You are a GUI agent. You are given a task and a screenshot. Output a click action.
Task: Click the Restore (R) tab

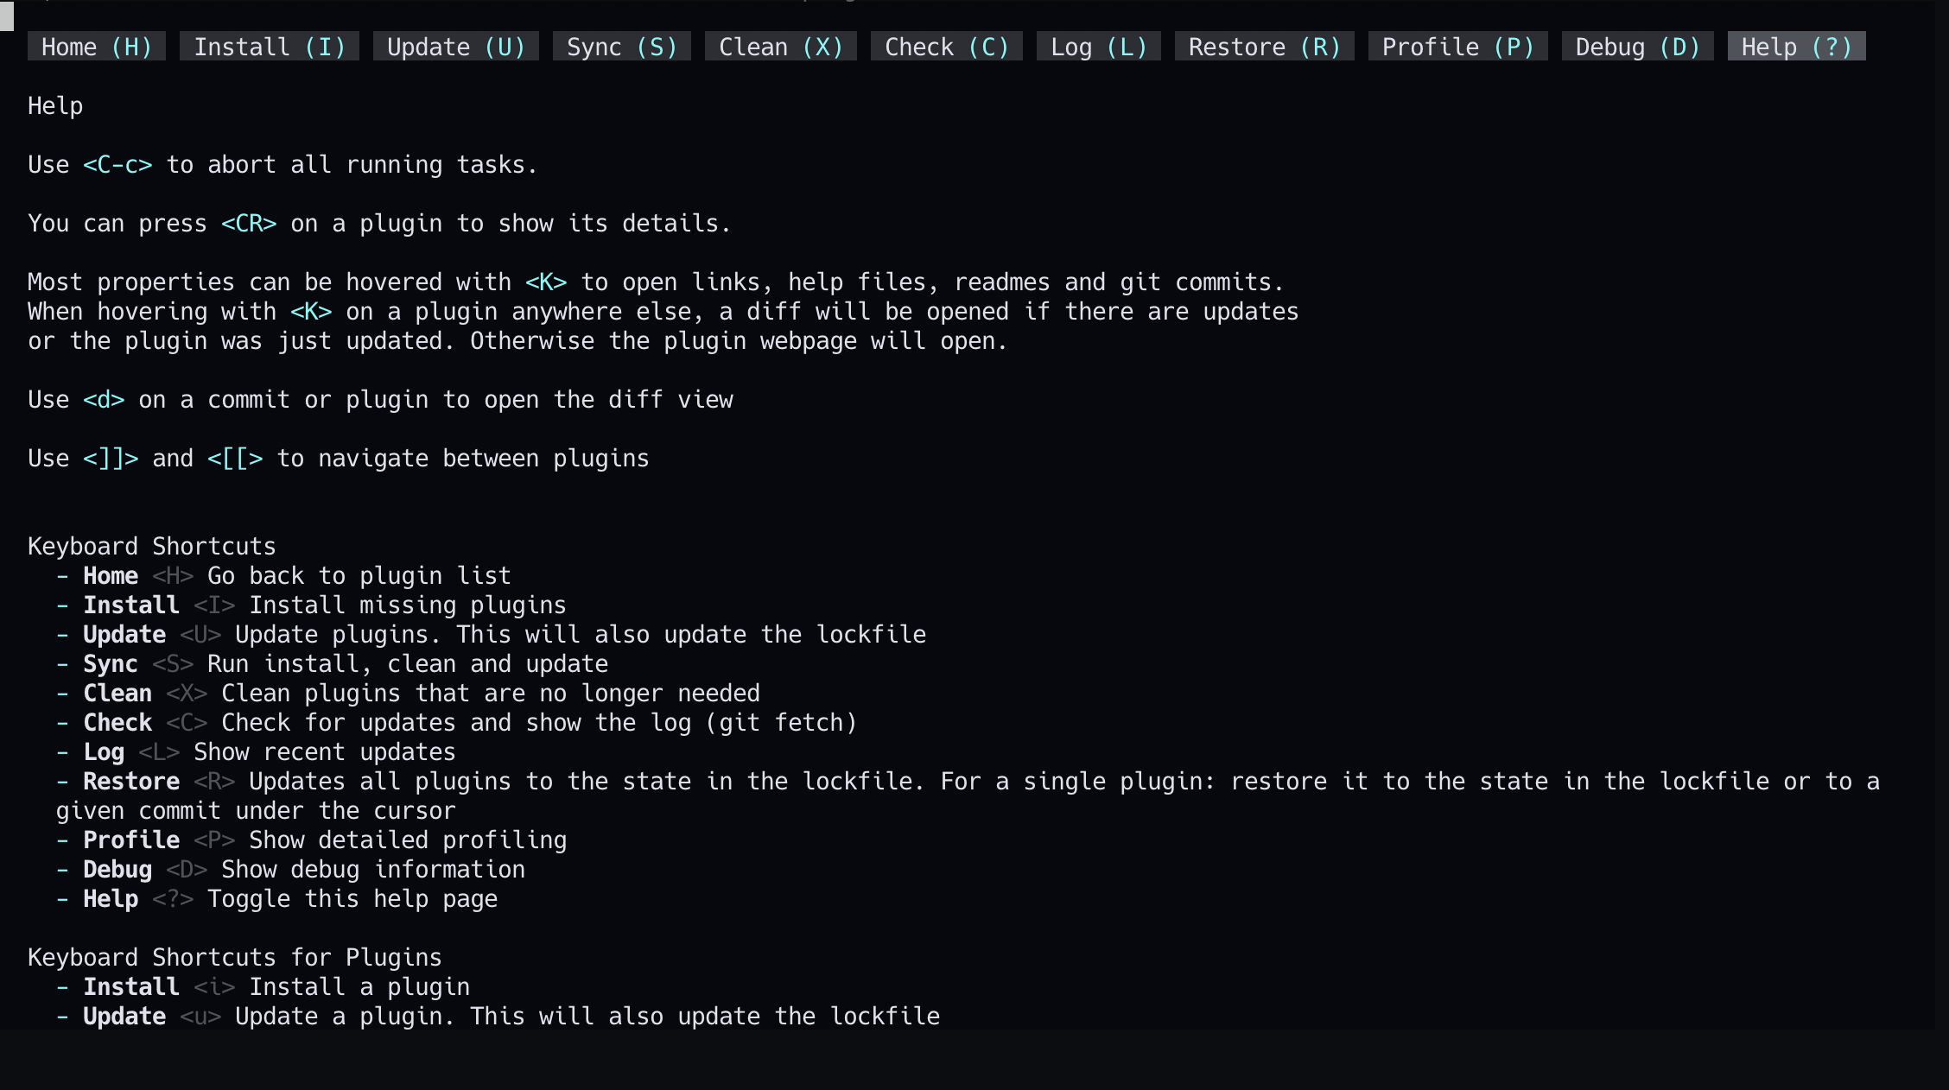[1264, 47]
